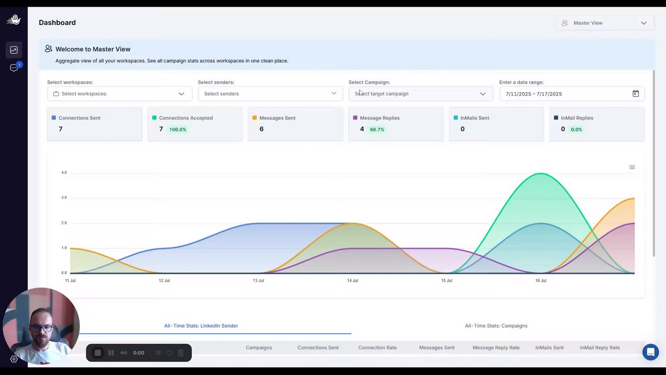666x375 pixels.
Task: Open the Select senders dropdown
Action: pyautogui.click(x=270, y=94)
